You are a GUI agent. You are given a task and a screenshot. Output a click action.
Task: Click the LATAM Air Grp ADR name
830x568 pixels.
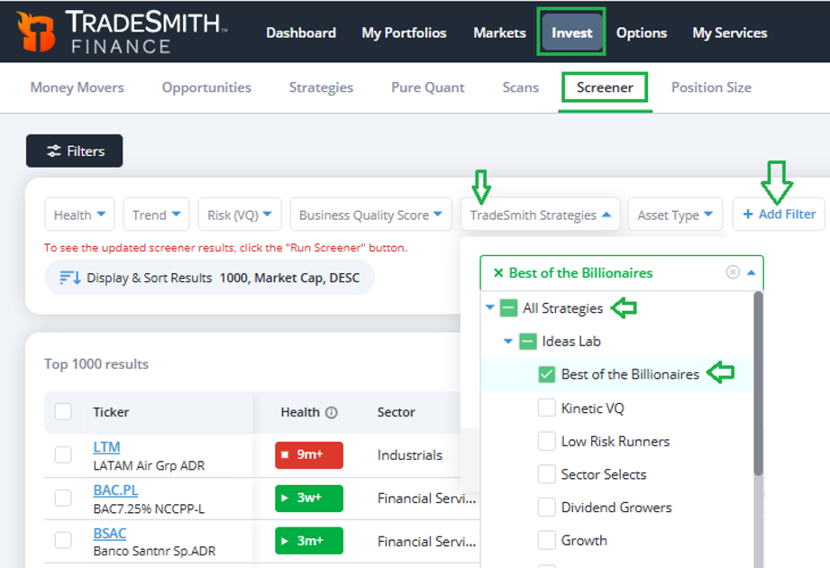coord(149,465)
